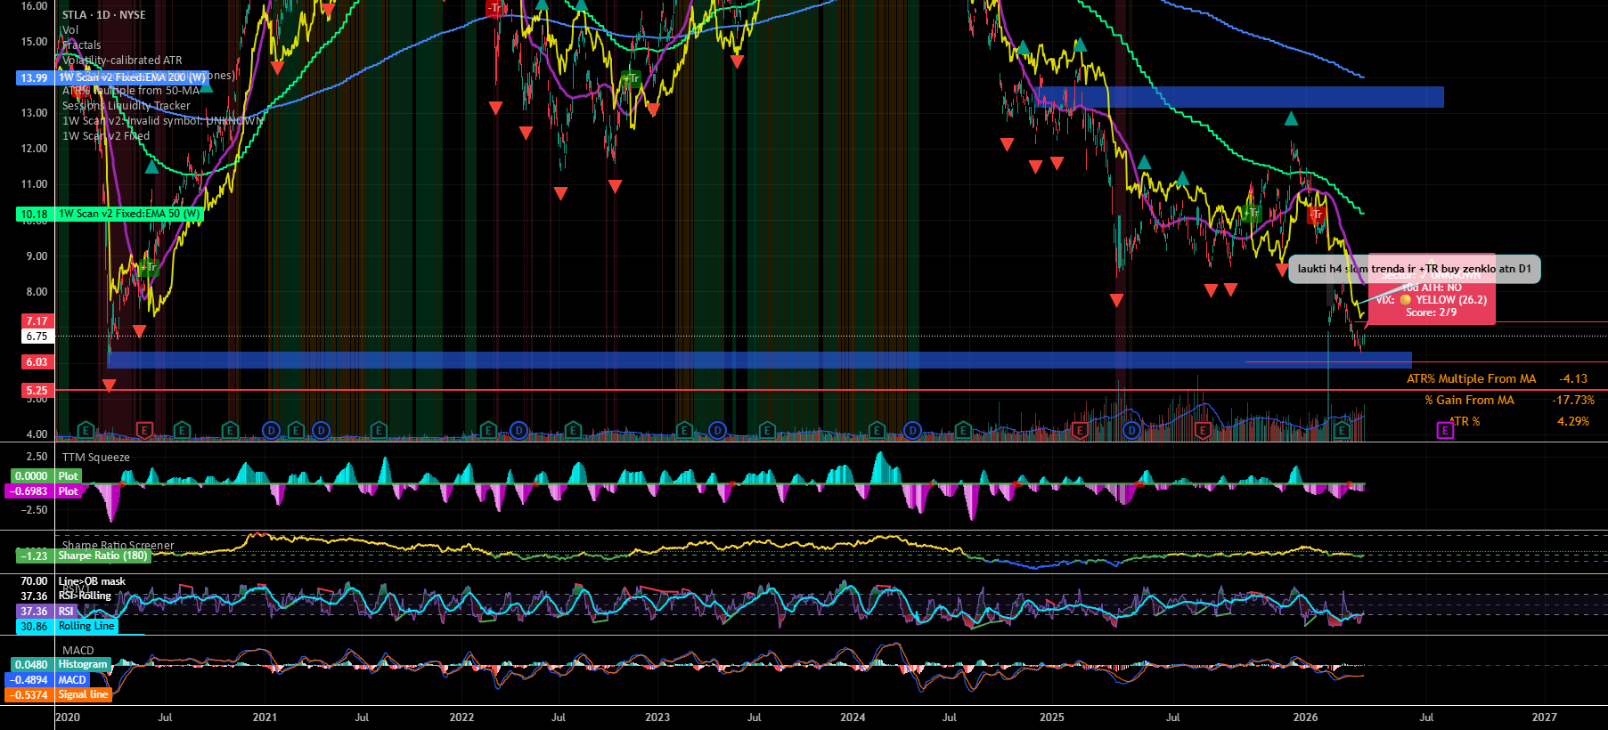The width and height of the screenshot is (1608, 730).
Task: Select the lower blue demand zone rectangle
Action: click(x=759, y=360)
